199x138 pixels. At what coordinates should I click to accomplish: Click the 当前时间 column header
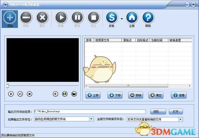[x=159, y=40]
